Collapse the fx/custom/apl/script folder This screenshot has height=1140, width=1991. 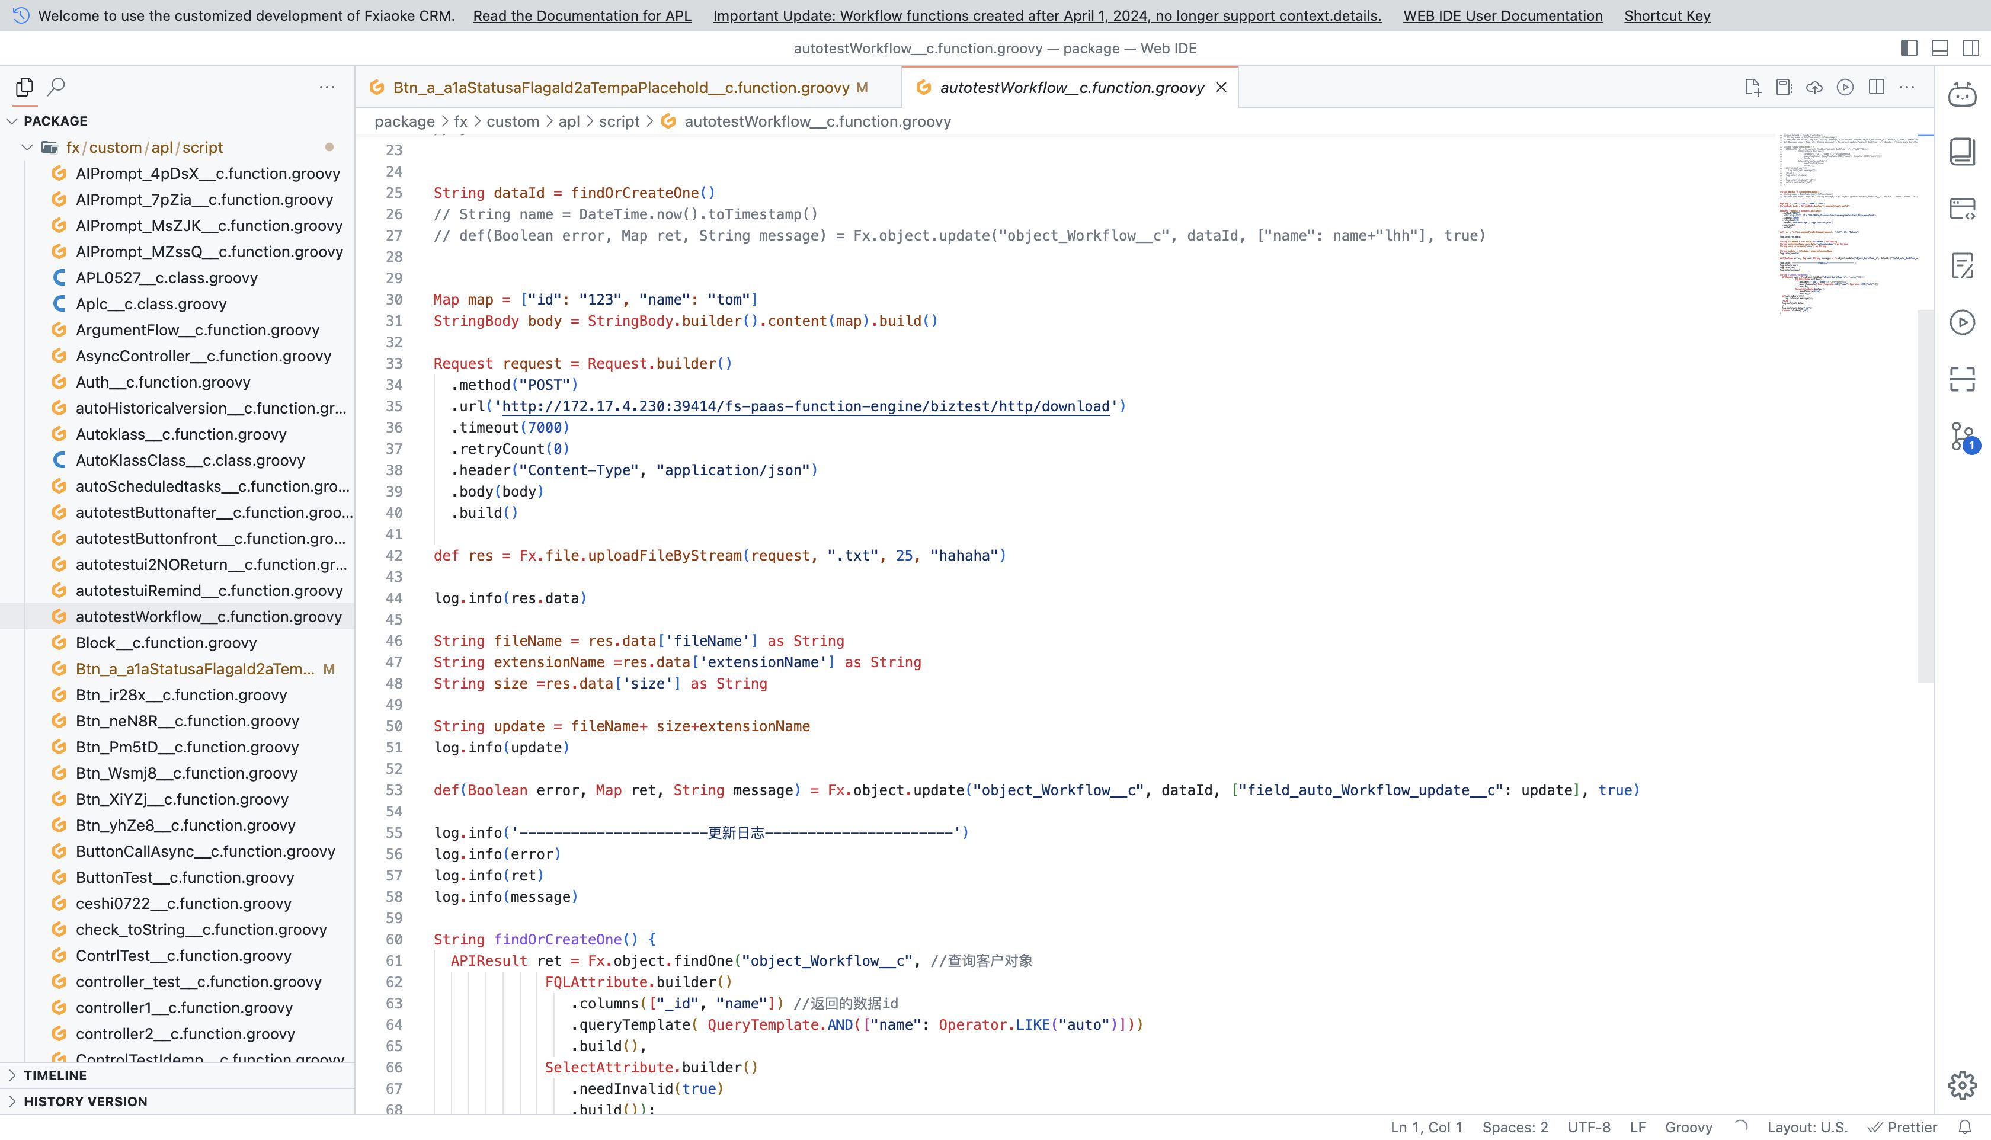pos(28,147)
